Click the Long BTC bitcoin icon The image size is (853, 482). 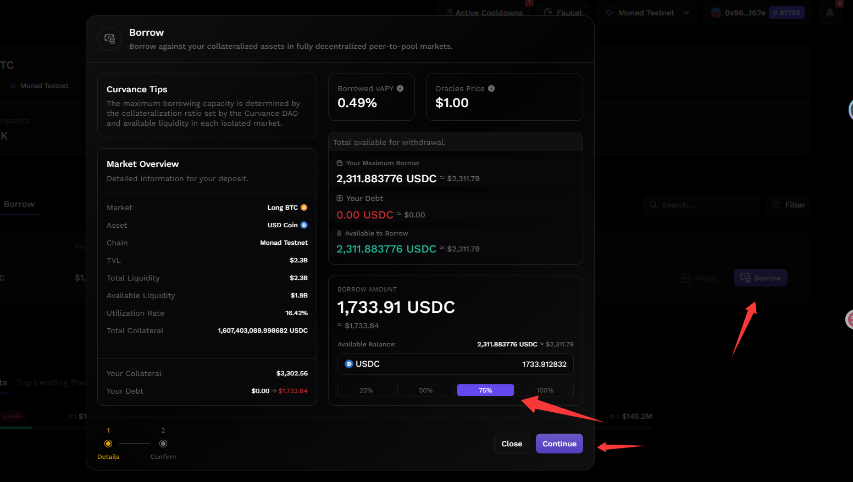(x=304, y=208)
